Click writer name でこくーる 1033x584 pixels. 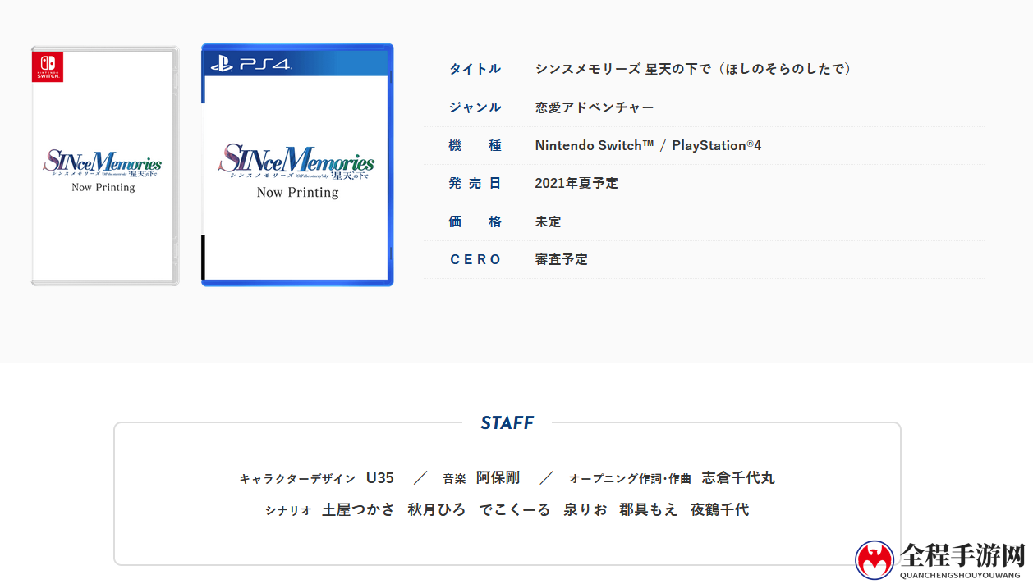515,509
